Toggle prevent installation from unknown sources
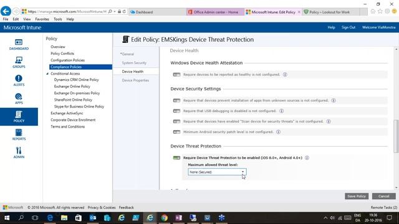 176,100
